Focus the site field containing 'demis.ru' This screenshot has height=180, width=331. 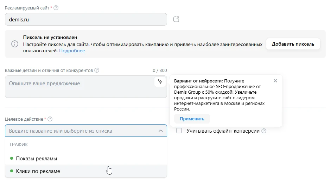(x=86, y=20)
